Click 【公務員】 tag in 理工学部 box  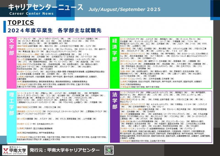click(x=20, y=128)
